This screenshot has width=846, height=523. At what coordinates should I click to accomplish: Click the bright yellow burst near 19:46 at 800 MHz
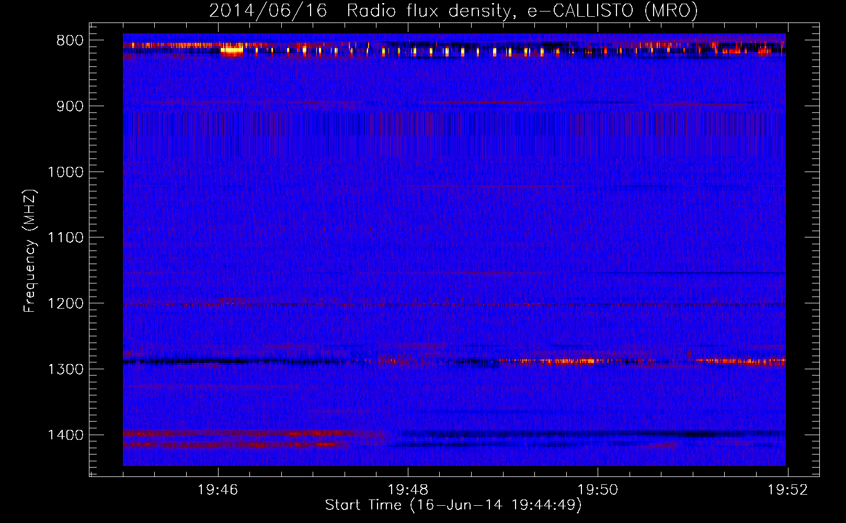click(232, 51)
